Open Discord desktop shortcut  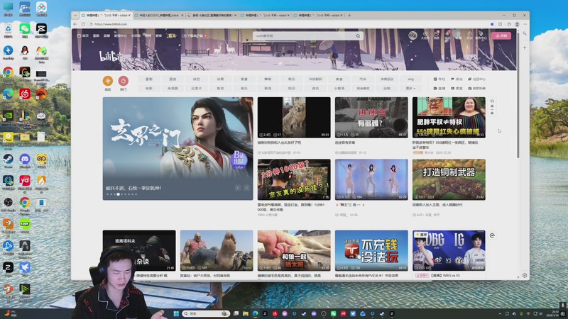(x=25, y=161)
